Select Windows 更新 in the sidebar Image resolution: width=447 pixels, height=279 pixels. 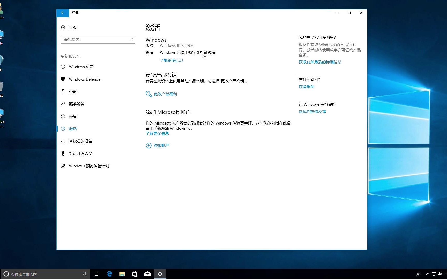pyautogui.click(x=81, y=67)
